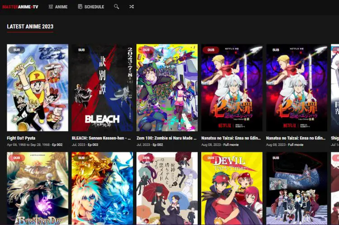The width and height of the screenshot is (339, 225).
Task: Open the search magnifier icon
Action: (117, 7)
